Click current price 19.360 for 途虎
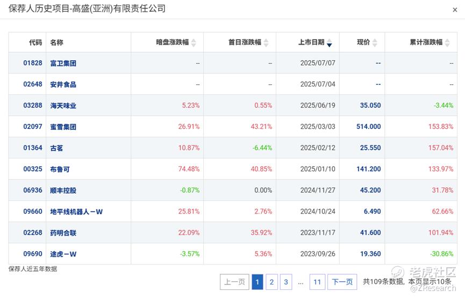This screenshot has height=299, width=465. [370, 254]
